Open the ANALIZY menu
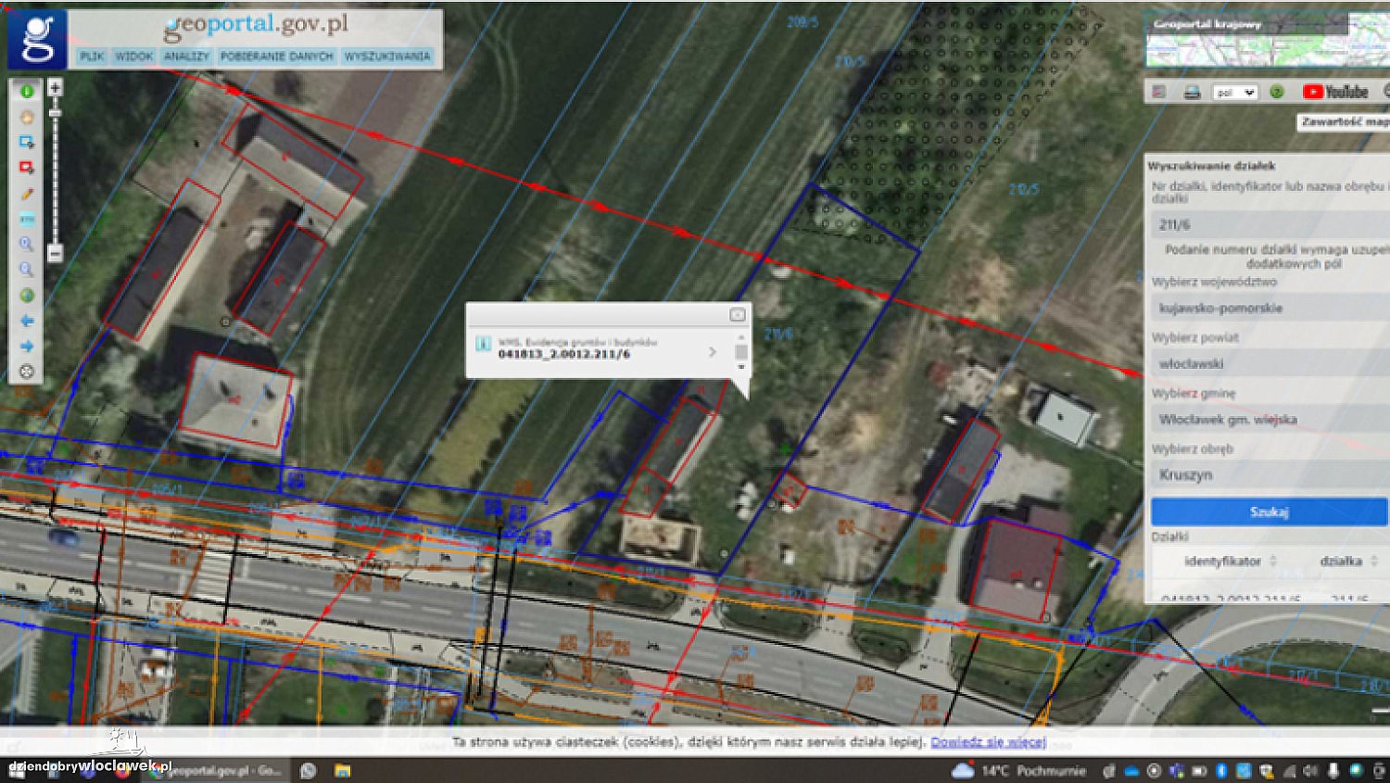The image size is (1390, 783). tap(186, 57)
